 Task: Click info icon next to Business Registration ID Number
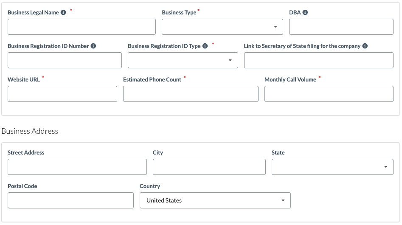click(93, 46)
